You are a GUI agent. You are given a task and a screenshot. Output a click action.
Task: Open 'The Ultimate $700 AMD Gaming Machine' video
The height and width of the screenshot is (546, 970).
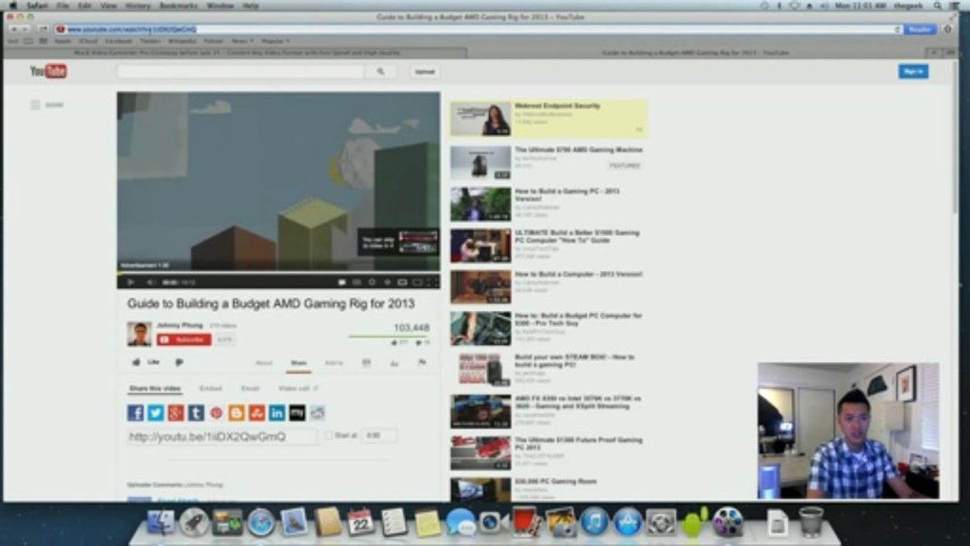pyautogui.click(x=578, y=150)
